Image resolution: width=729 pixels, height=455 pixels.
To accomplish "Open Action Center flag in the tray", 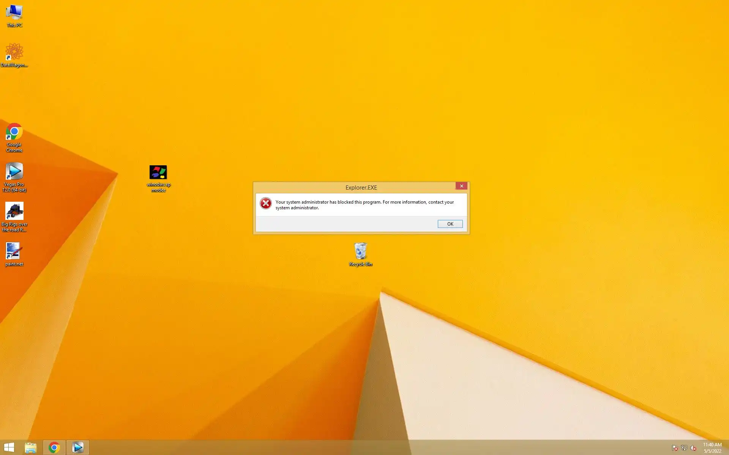I will point(675,448).
